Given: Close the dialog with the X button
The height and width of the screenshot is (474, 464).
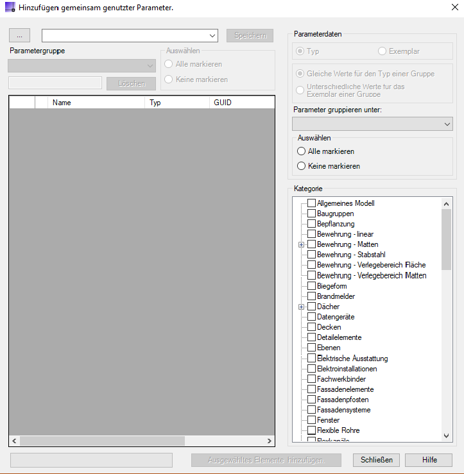Looking at the screenshot, I should point(454,7).
